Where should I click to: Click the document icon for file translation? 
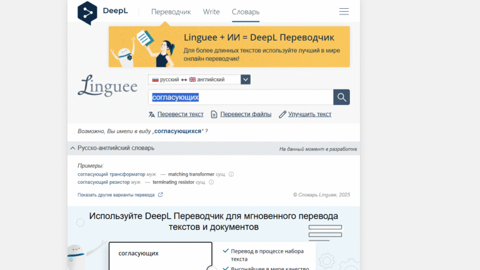point(214,114)
